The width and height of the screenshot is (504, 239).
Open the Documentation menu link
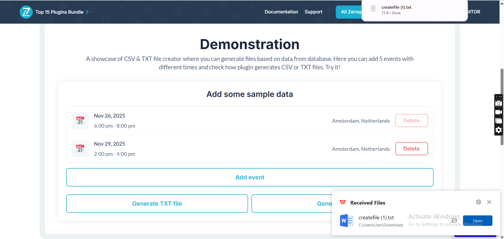[x=281, y=12]
